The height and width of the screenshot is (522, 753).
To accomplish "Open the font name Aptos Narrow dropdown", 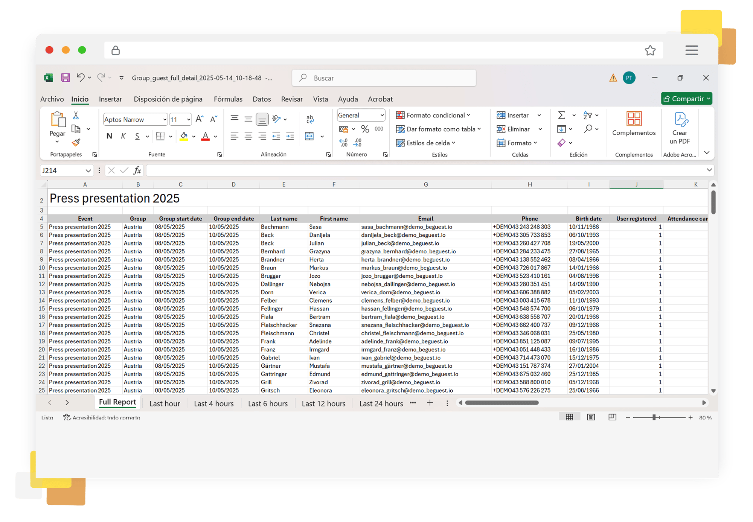I will (165, 120).
